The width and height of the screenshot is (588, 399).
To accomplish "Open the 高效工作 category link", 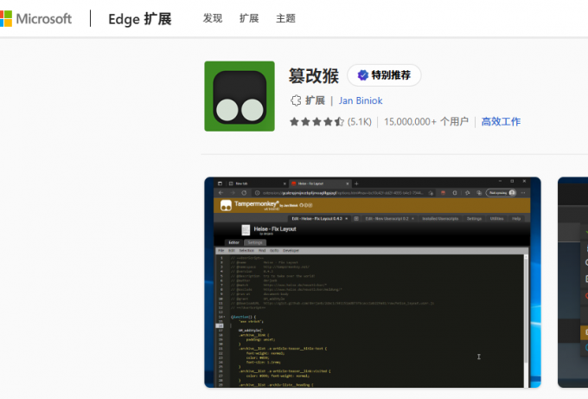I will [x=501, y=122].
